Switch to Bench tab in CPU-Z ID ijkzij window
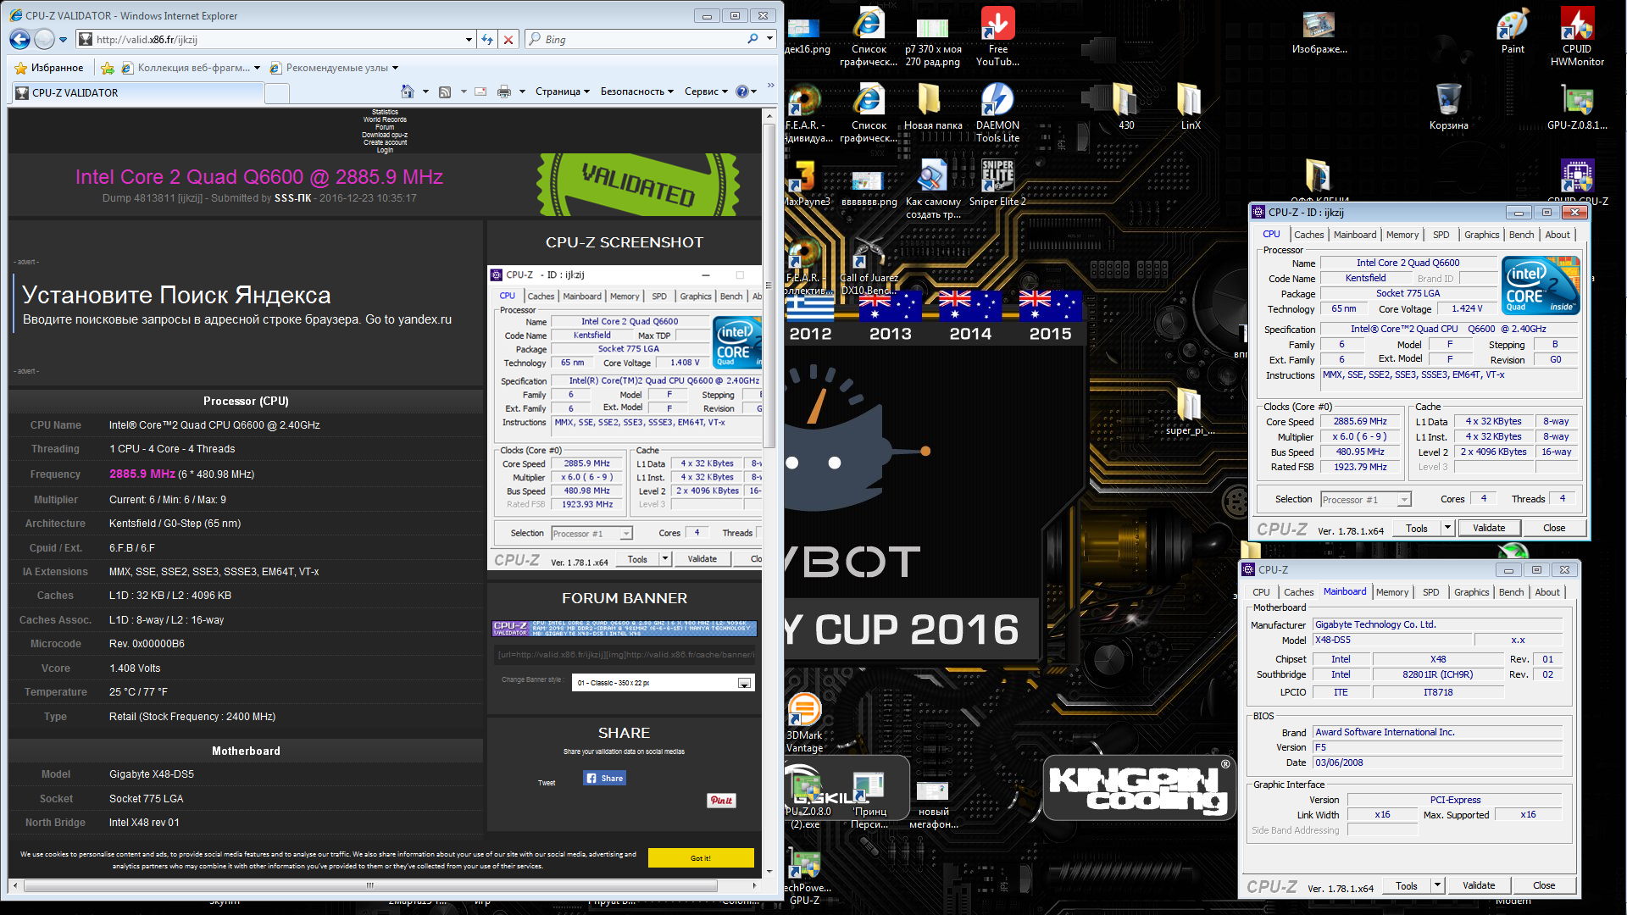This screenshot has height=915, width=1627. coord(1521,235)
